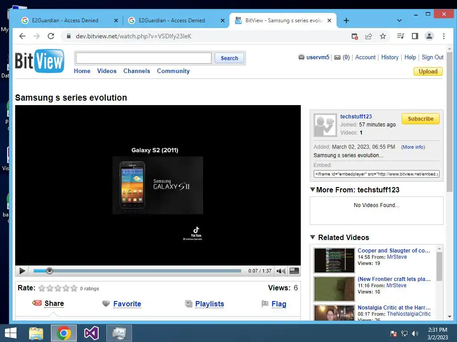Rate the video five stars
457x342 pixels.
pyautogui.click(x=74, y=288)
